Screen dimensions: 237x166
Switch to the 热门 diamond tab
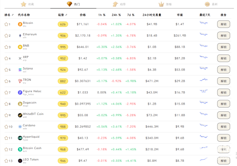pos(73,4)
